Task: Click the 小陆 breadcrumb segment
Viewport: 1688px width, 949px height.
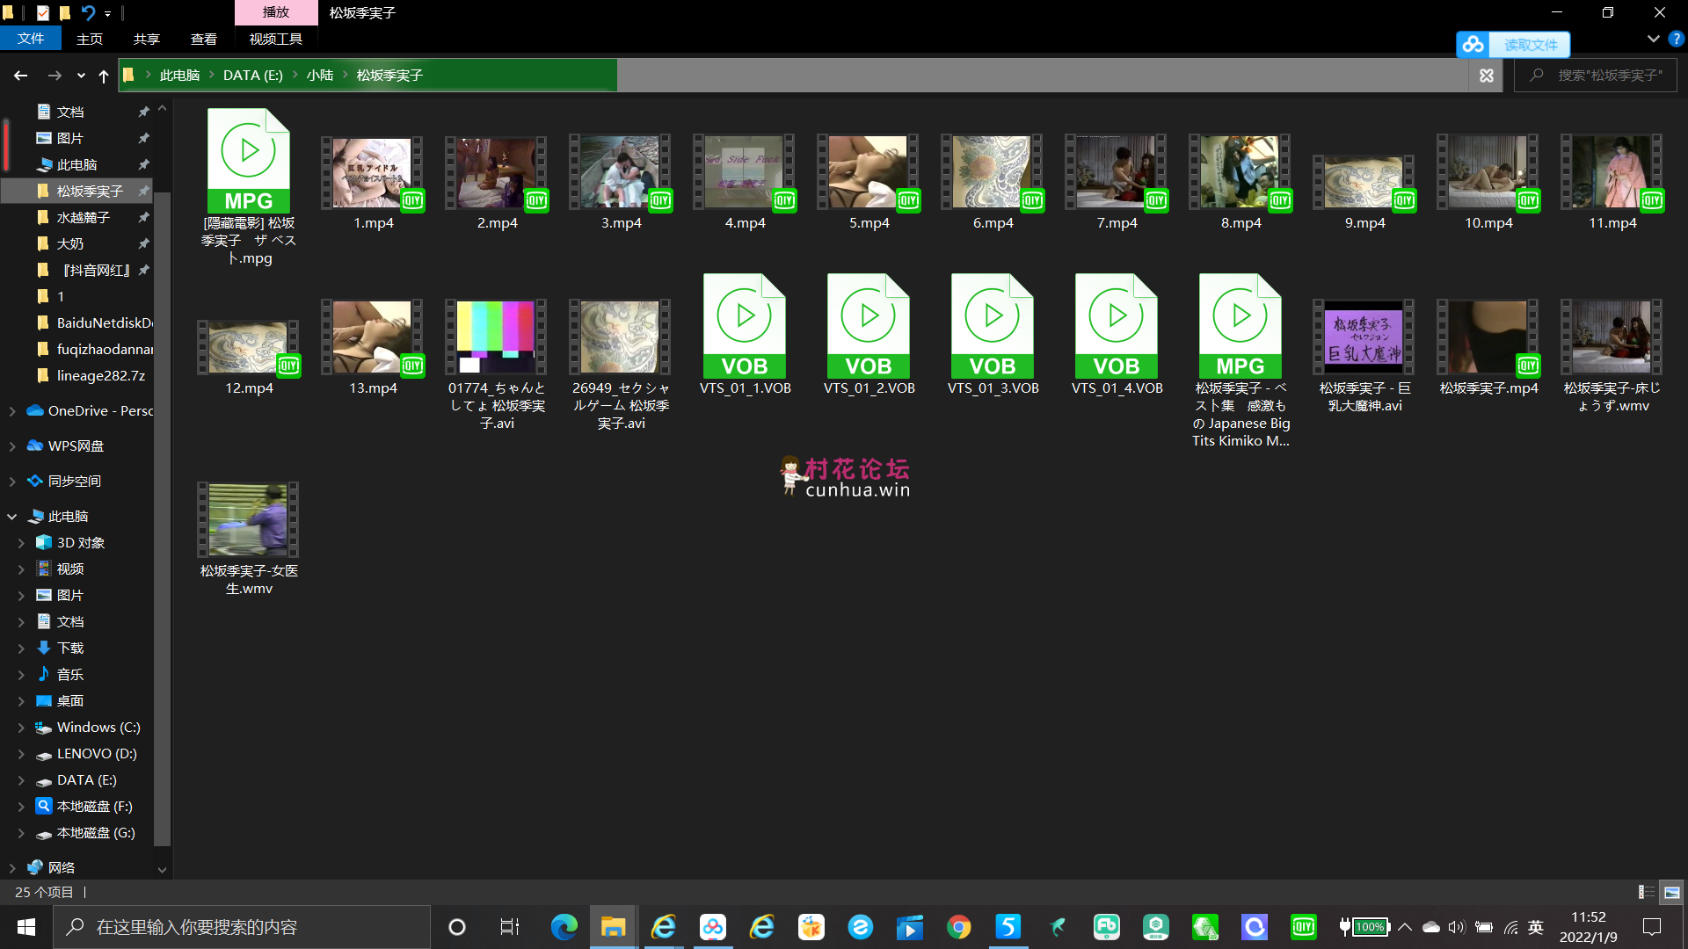Action: pyautogui.click(x=320, y=76)
